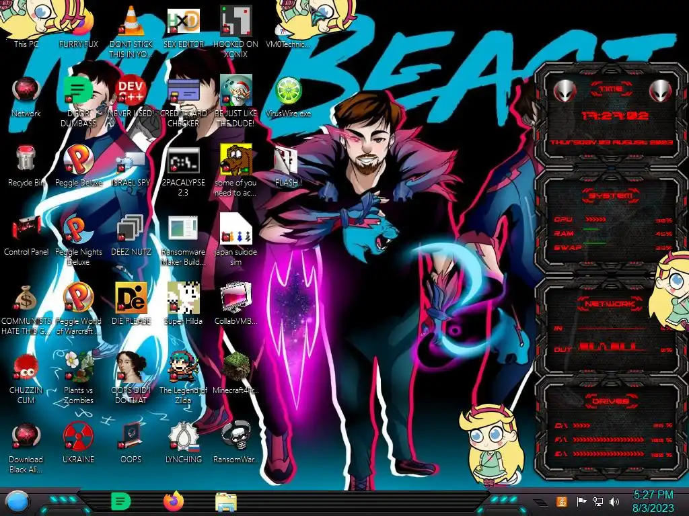This screenshot has width=689, height=516.
Task: Open the network tray icon
Action: click(598, 501)
